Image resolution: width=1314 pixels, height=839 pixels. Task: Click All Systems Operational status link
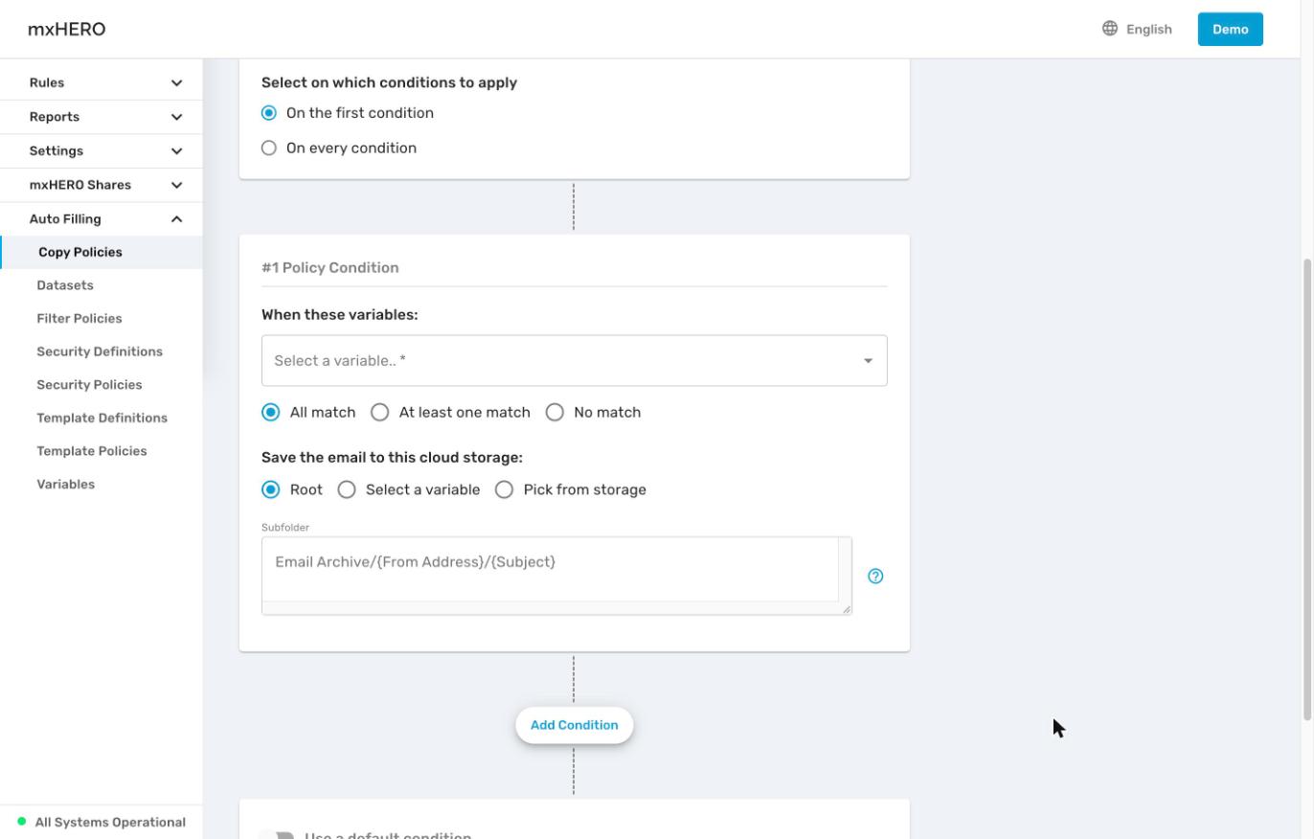pyautogui.click(x=110, y=822)
